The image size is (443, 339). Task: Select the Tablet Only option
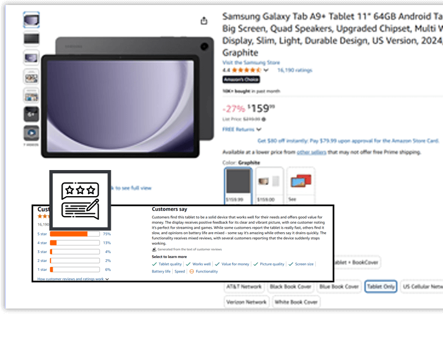coord(380,286)
